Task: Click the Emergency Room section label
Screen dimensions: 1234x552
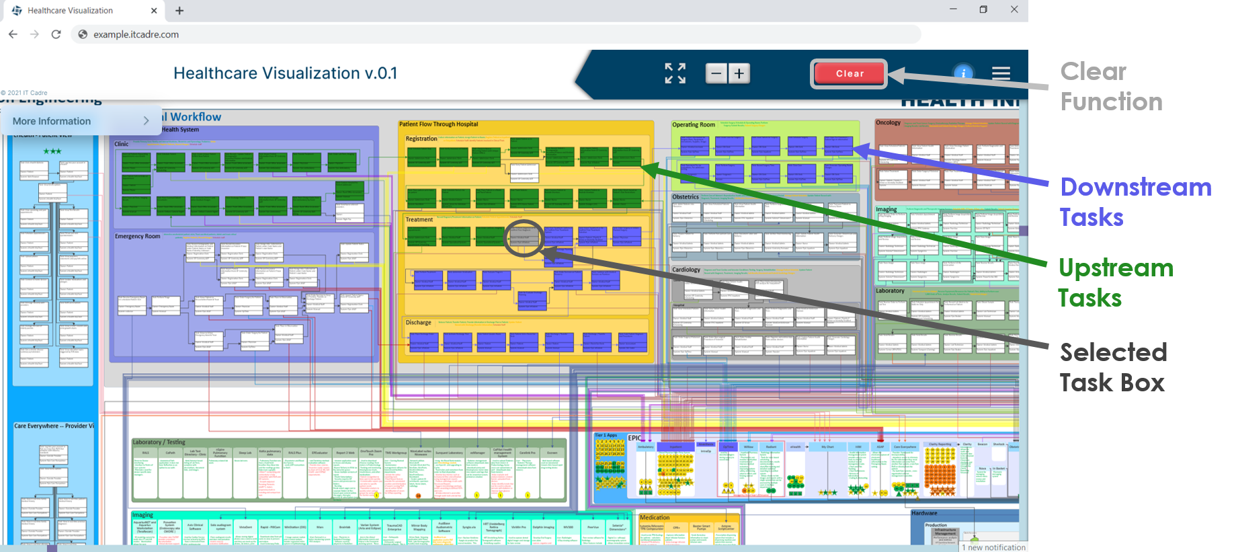Action: pos(137,236)
